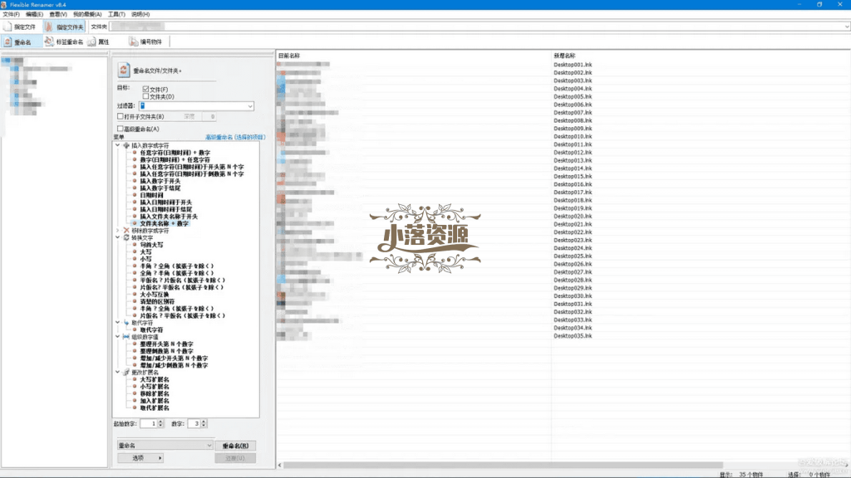The width and height of the screenshot is (851, 478).
Task: Select the 文件夹名称 + 数字 tree item
Action: click(x=164, y=223)
